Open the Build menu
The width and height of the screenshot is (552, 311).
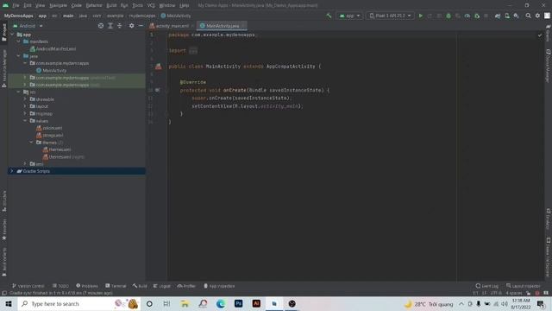pos(111,5)
